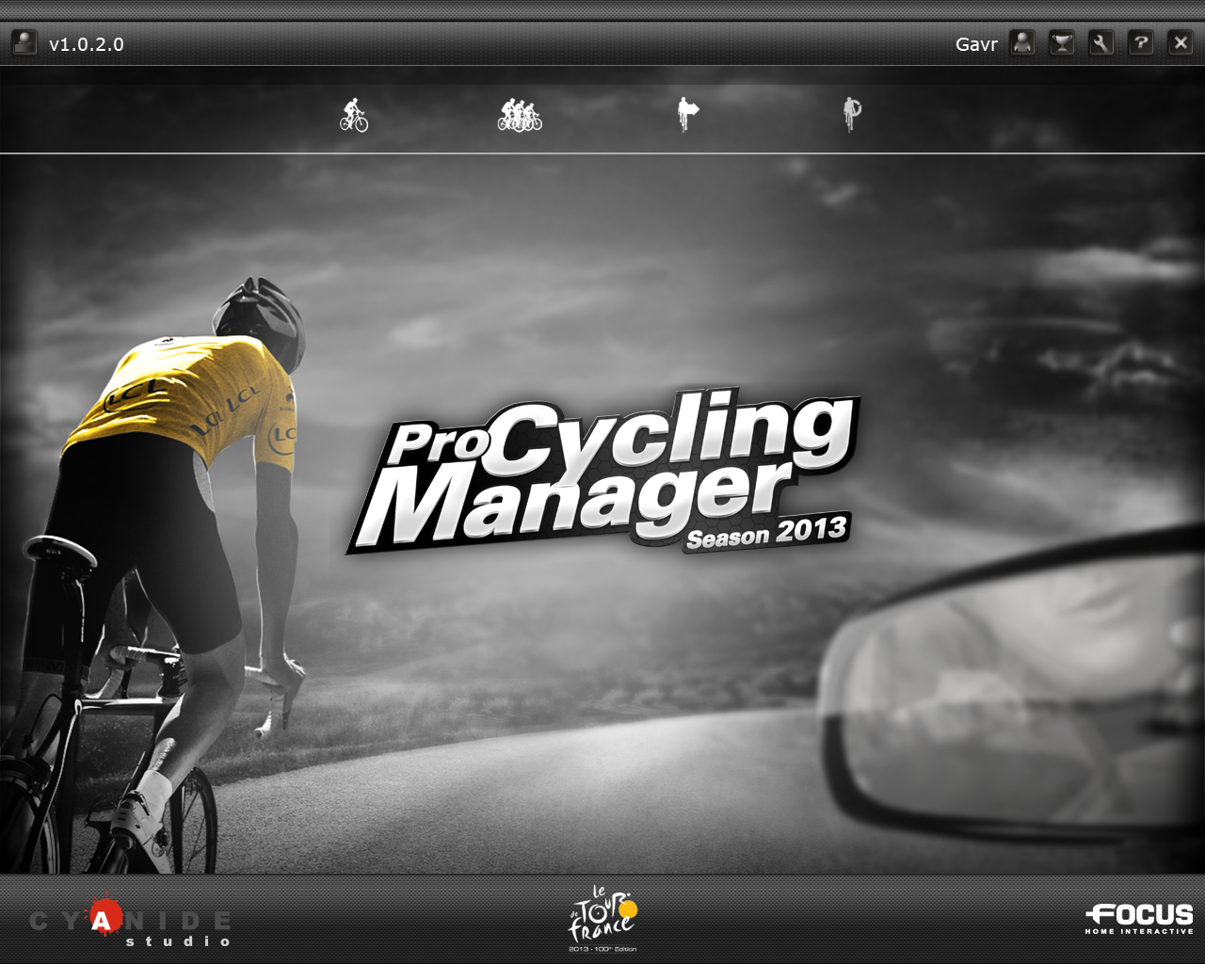Click the Gavr username label
Image resolution: width=1205 pixels, height=964 pixels.
tap(976, 44)
